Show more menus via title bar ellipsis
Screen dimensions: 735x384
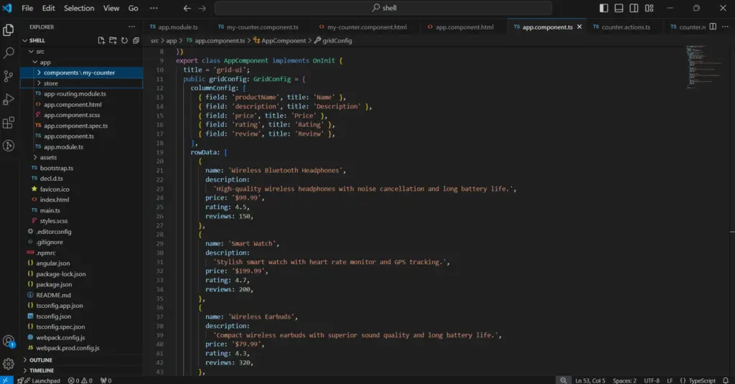point(154,8)
